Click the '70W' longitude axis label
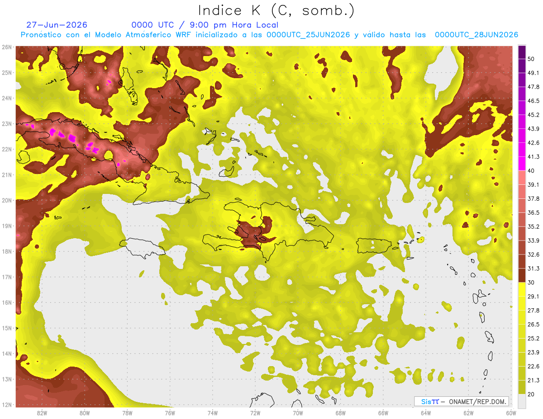Viewport: 543px width, 419px height. [x=298, y=413]
